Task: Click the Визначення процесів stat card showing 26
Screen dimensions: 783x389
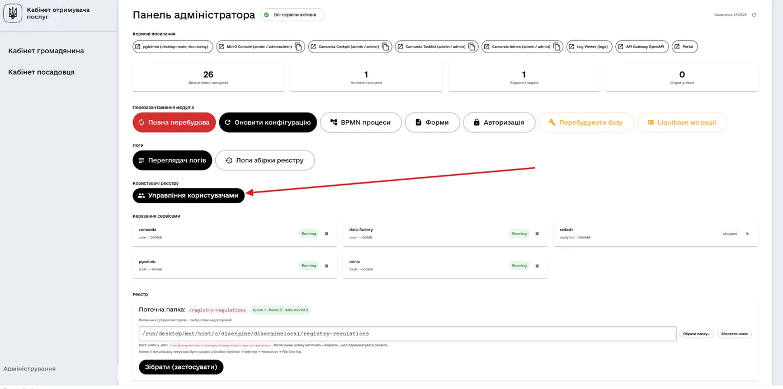Action: coord(208,77)
